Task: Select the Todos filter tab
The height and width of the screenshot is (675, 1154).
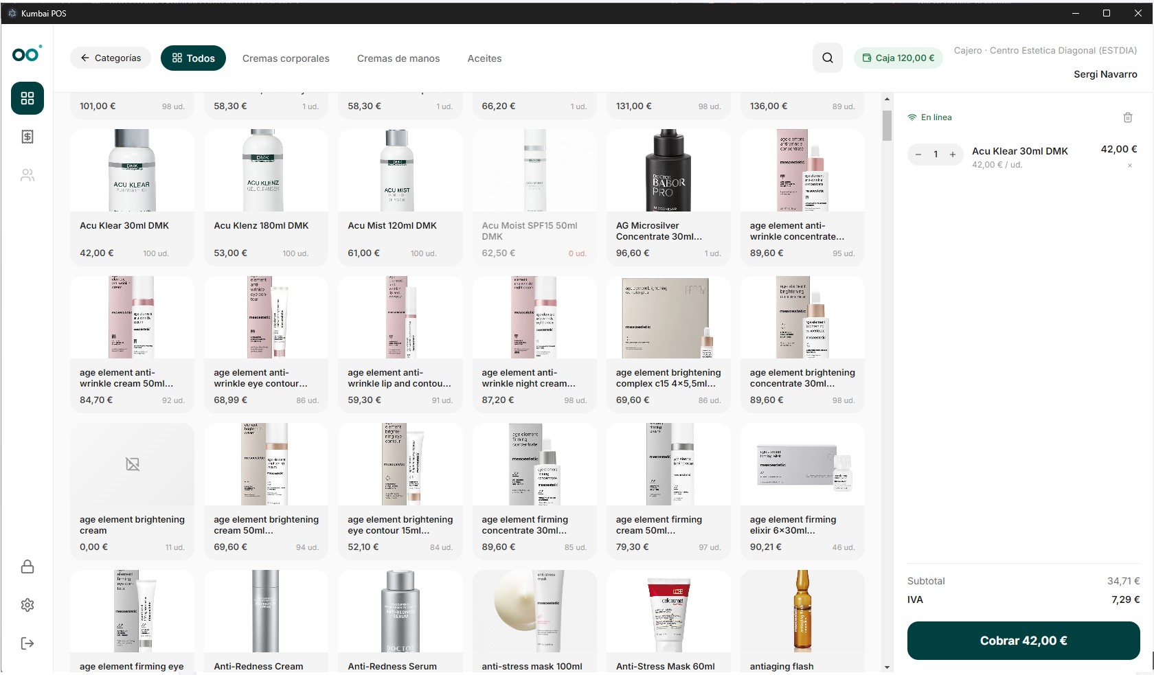Action: (193, 58)
